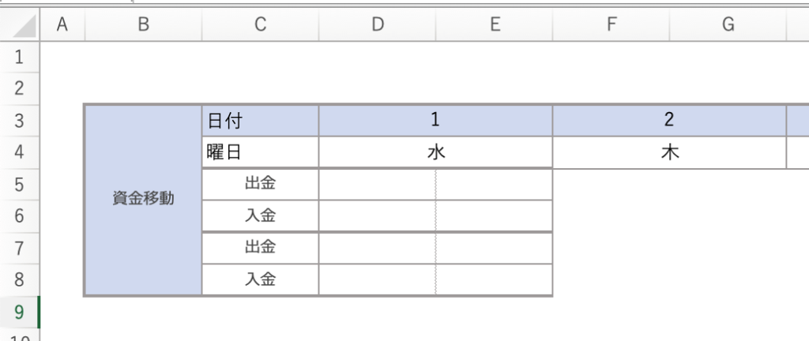Click the 日付 cell
Image resolution: width=809 pixels, height=341 pixels.
coord(260,121)
